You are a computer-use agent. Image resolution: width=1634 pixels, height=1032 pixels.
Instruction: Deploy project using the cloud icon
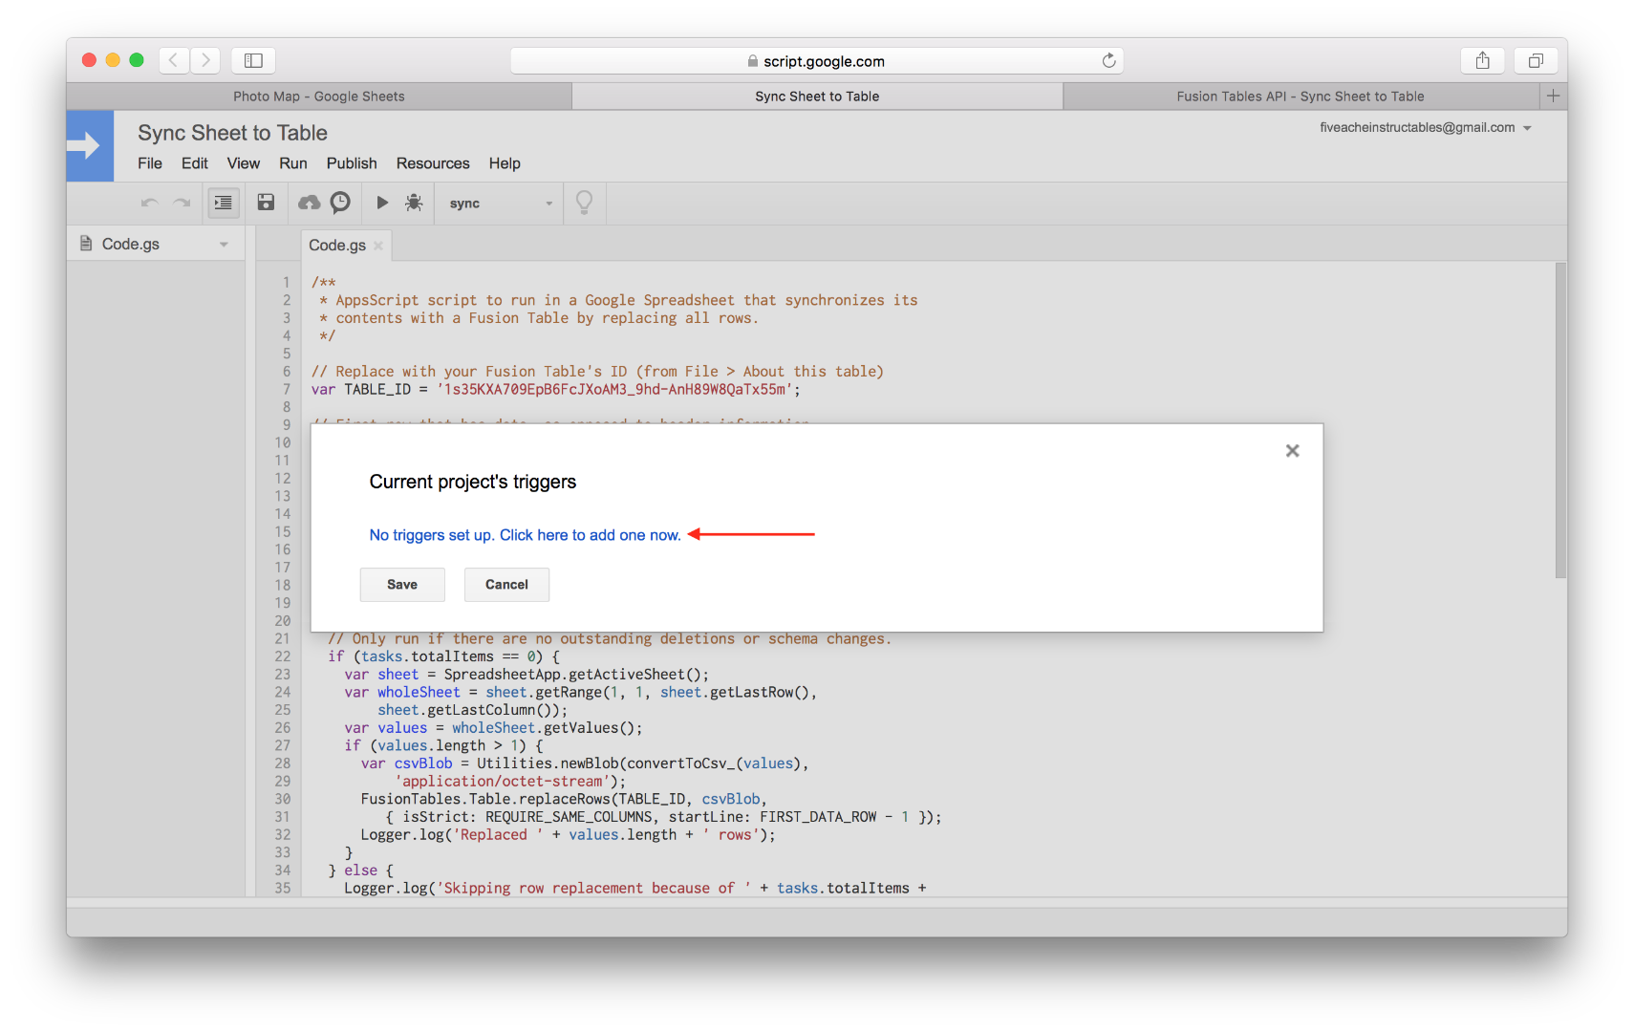[308, 203]
